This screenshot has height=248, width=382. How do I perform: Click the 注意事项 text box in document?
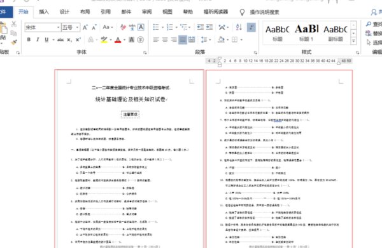coord(130,114)
